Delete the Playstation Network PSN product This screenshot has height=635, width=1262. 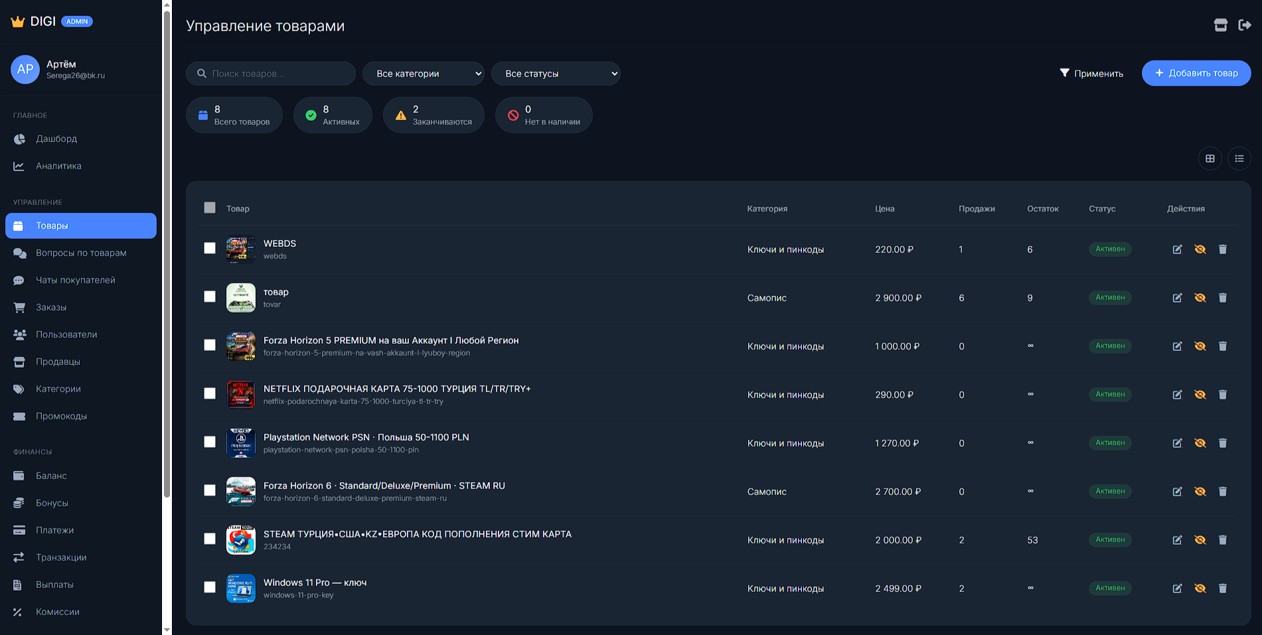pyautogui.click(x=1222, y=443)
